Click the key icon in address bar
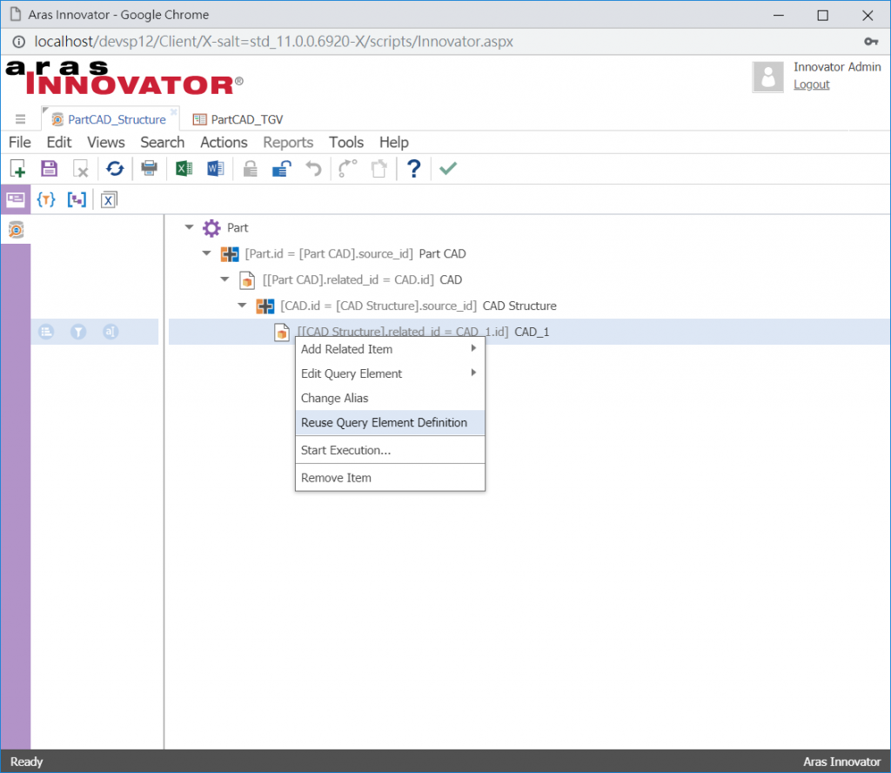This screenshot has width=891, height=773. point(871,42)
